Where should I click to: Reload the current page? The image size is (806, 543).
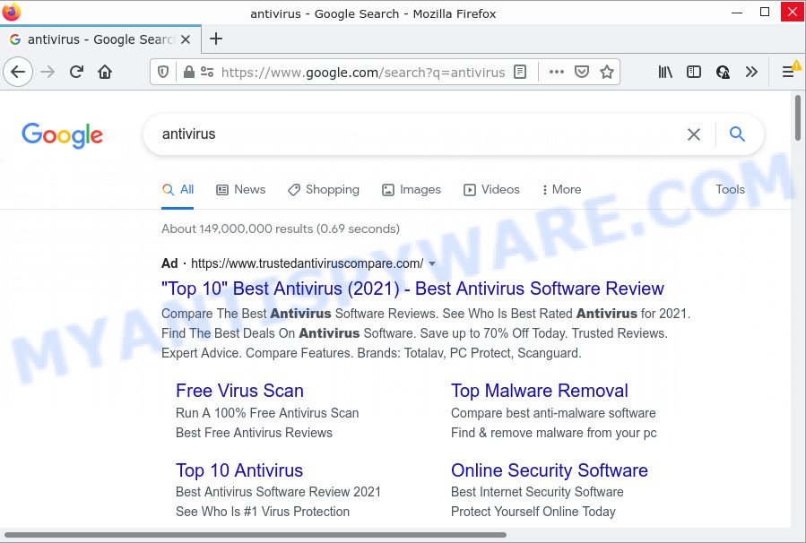click(76, 72)
